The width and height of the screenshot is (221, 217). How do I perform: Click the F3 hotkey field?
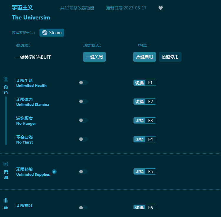pyautogui.click(x=151, y=121)
